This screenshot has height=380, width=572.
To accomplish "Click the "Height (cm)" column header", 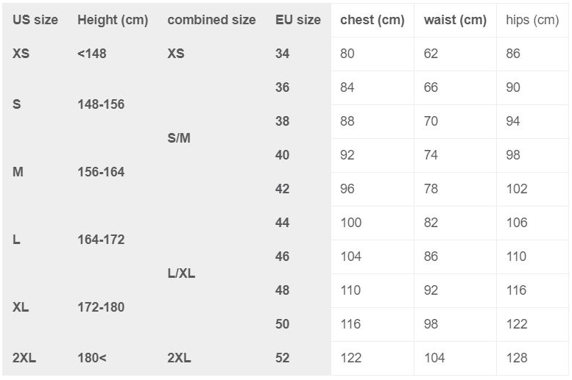I will tap(113, 20).
